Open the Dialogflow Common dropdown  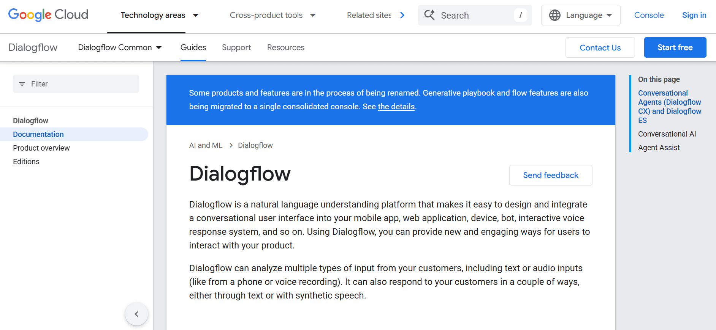tap(120, 47)
